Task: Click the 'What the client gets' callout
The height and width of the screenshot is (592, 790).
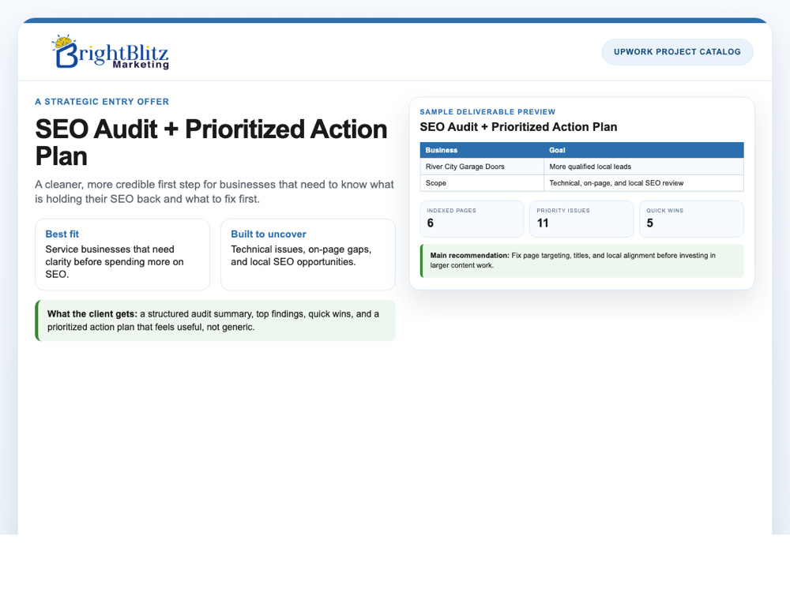Action: pyautogui.click(x=215, y=320)
